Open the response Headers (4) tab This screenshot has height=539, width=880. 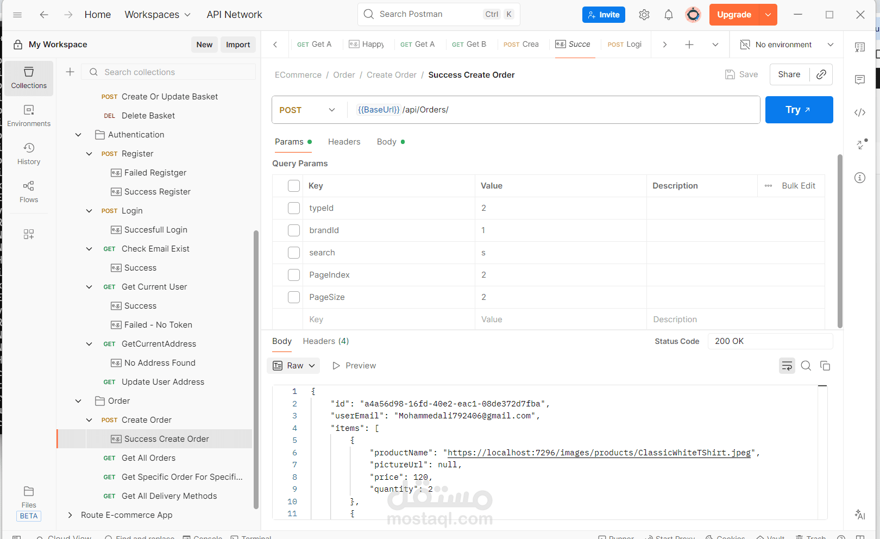point(326,341)
